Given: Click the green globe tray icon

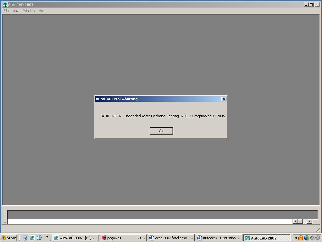Looking at the screenshot, I should (306, 238).
